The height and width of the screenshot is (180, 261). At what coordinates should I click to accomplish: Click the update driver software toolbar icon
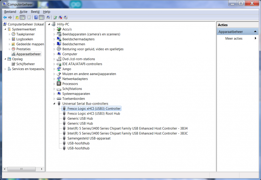pos(55,17)
